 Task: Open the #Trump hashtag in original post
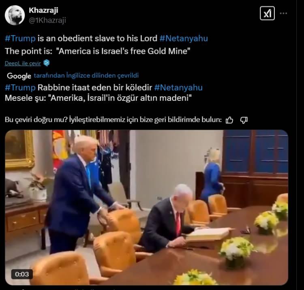click(x=20, y=38)
